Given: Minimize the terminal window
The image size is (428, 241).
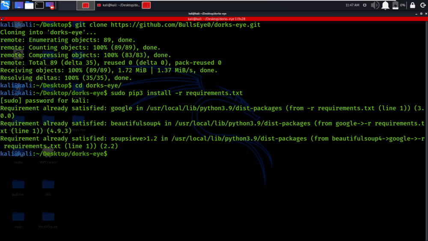Looking at the screenshot, I should point(416,14).
